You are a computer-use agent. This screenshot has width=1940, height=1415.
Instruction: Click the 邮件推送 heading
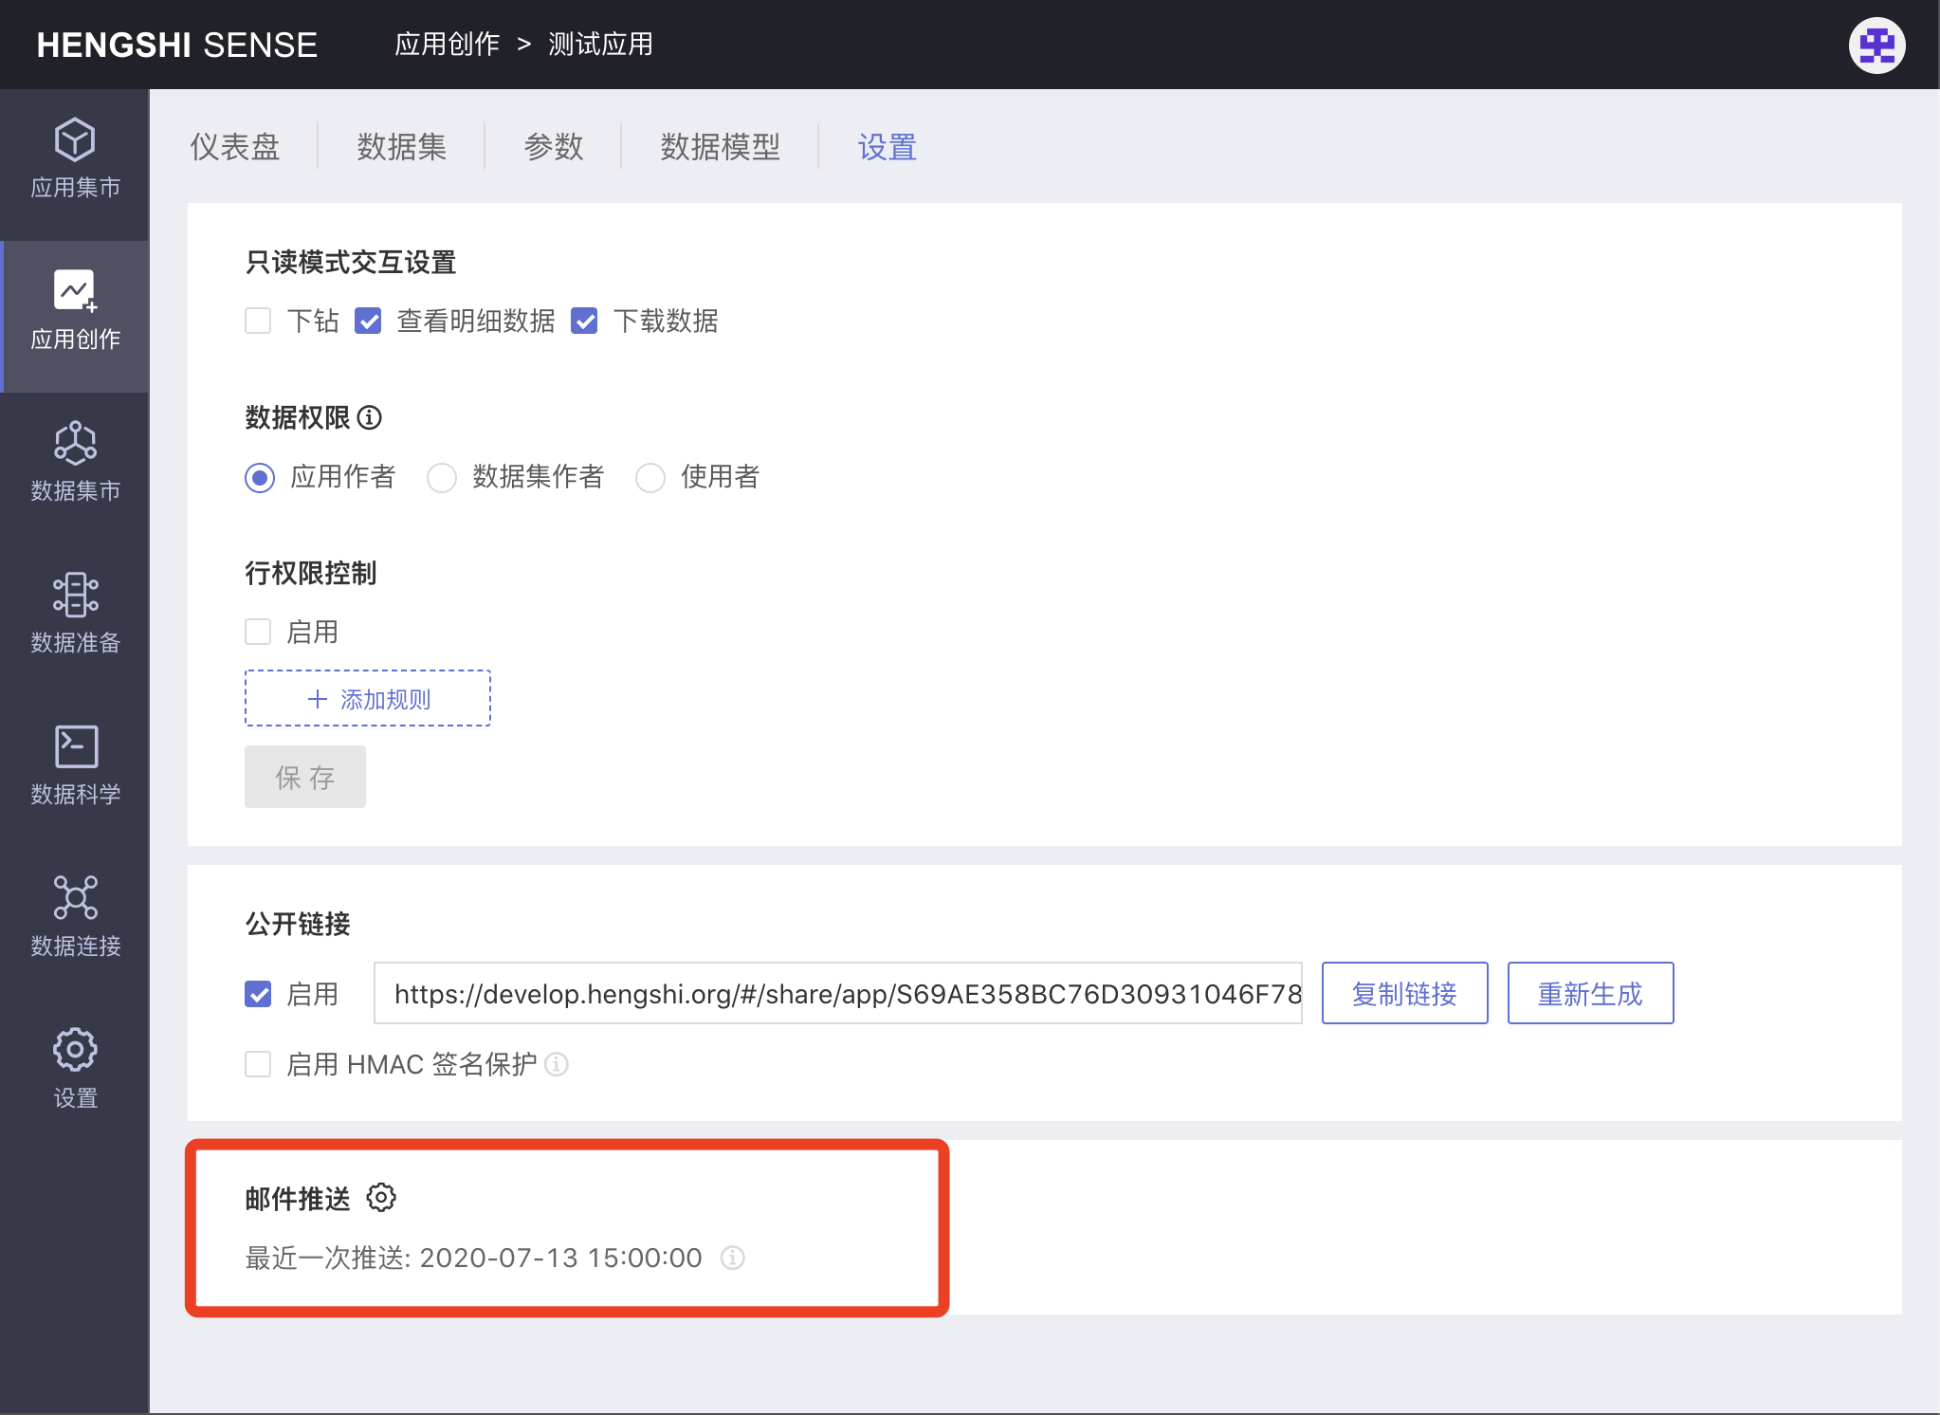(x=298, y=1199)
